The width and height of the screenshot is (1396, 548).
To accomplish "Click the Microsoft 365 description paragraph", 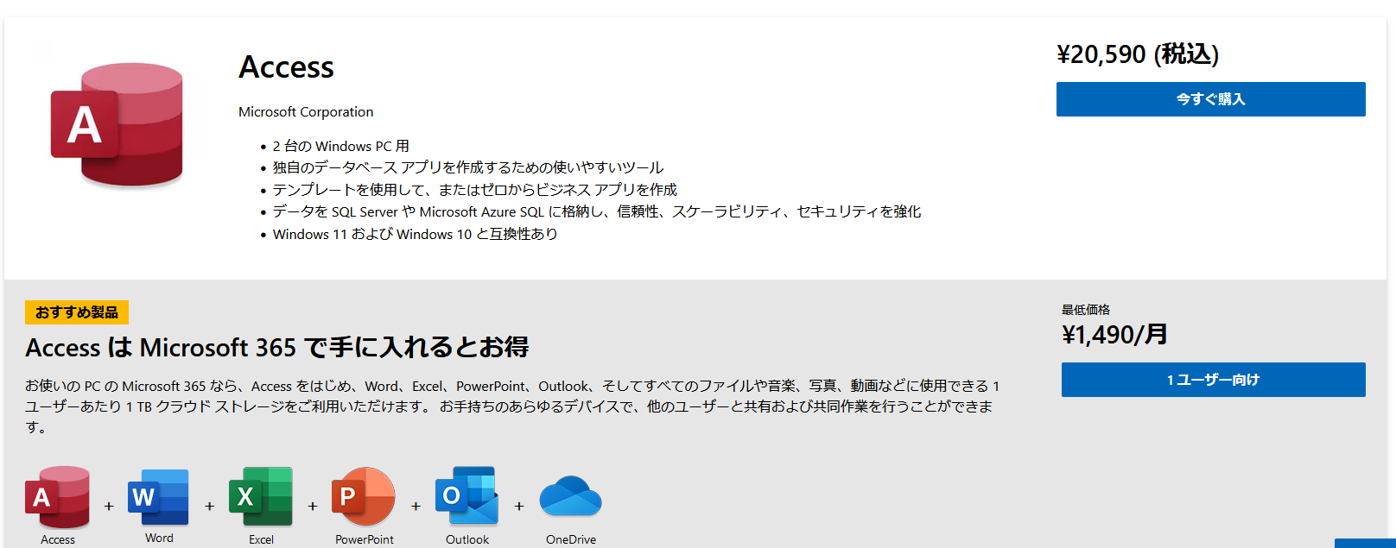I will pyautogui.click(x=512, y=406).
